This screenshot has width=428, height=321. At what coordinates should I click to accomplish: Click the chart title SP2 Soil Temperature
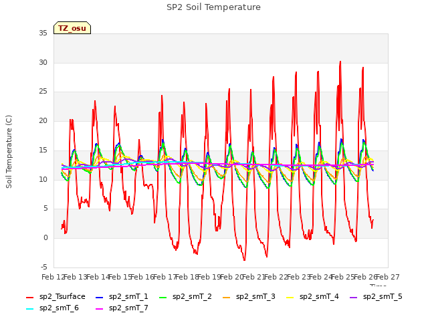213,7
